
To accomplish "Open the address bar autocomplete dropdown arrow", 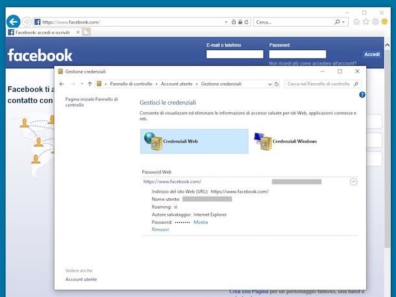I will tap(226, 22).
